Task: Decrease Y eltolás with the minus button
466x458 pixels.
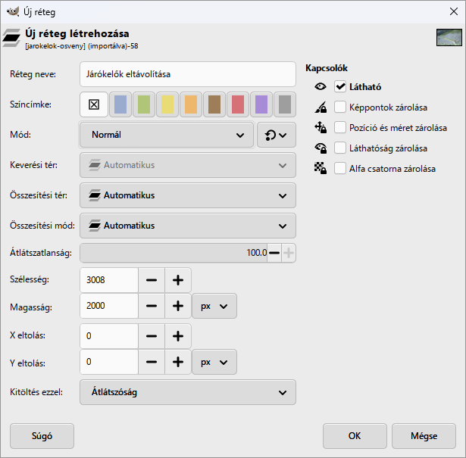Action: (x=152, y=362)
